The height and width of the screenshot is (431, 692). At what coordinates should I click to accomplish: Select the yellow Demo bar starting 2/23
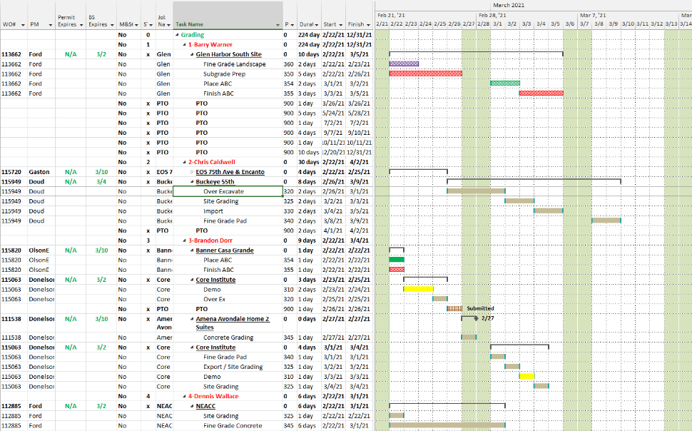click(418, 289)
